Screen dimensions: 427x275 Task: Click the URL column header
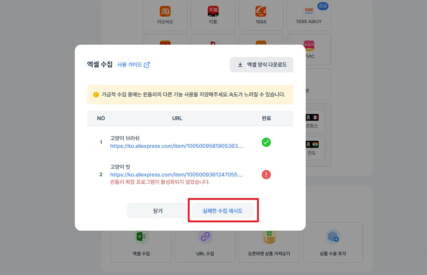point(177,118)
